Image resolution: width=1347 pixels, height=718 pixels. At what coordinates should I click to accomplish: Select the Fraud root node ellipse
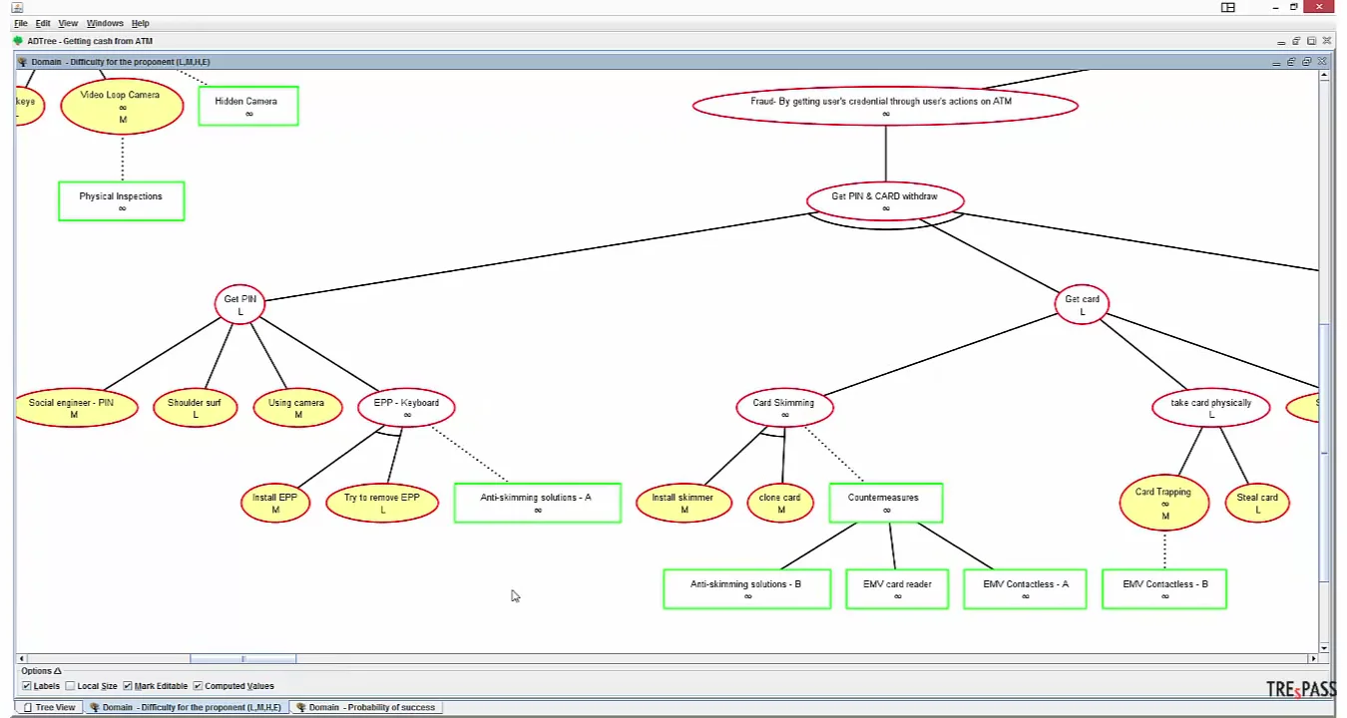tap(885, 106)
